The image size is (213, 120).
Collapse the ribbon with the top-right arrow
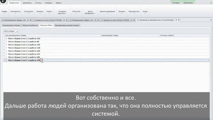coord(211,3)
